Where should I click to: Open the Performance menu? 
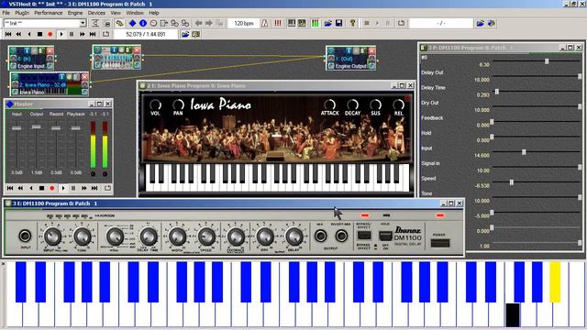(x=49, y=13)
